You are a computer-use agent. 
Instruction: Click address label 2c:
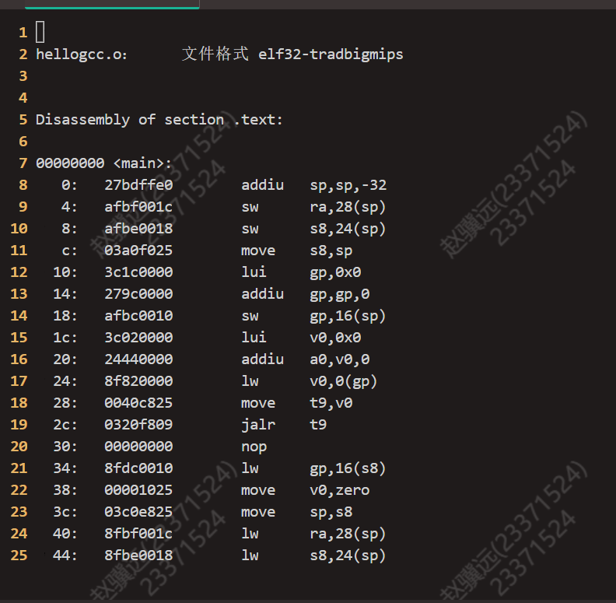(65, 425)
